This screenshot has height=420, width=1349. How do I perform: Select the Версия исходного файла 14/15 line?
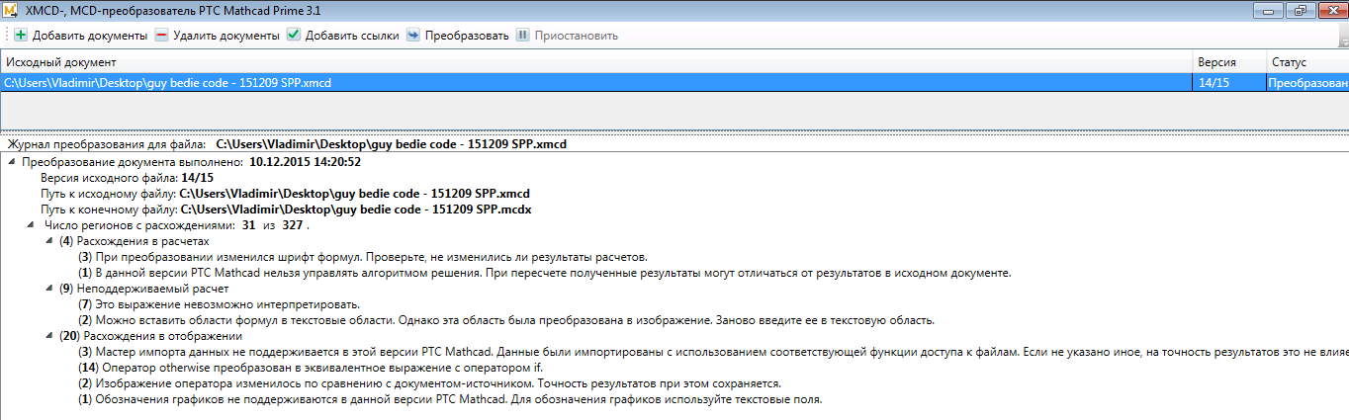point(127,178)
